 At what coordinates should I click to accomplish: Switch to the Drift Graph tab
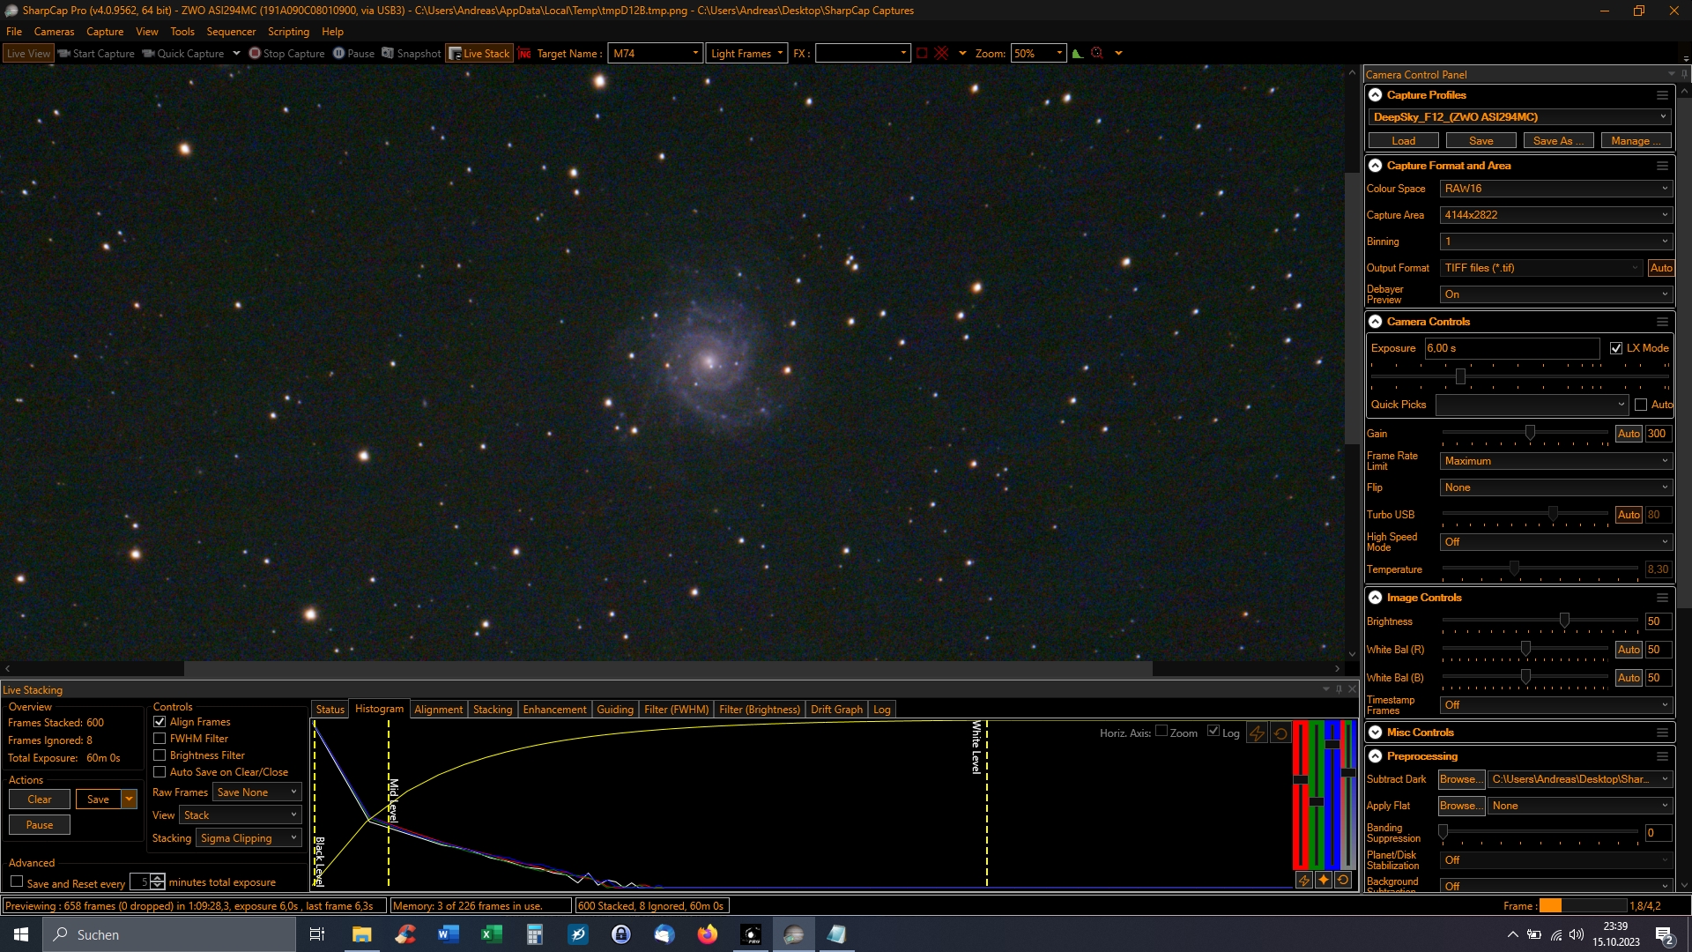coord(836,710)
